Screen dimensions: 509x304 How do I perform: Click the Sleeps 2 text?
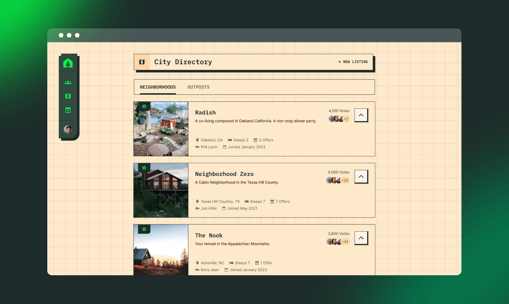pyautogui.click(x=241, y=140)
